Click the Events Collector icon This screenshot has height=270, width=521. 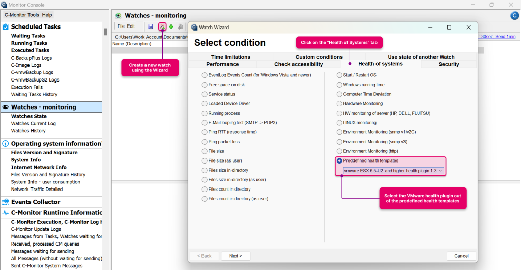[6, 202]
